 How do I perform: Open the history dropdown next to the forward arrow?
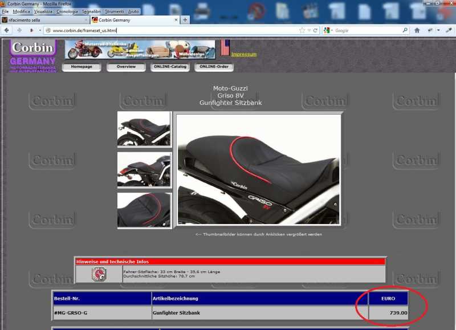tap(39, 30)
